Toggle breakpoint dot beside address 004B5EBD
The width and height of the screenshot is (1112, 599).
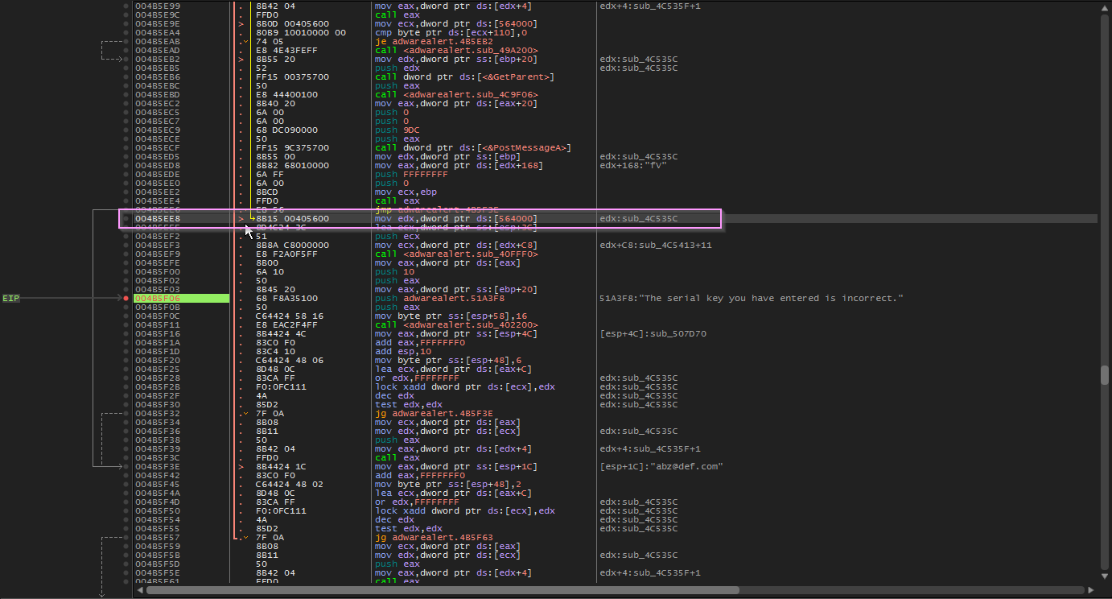(x=126, y=94)
